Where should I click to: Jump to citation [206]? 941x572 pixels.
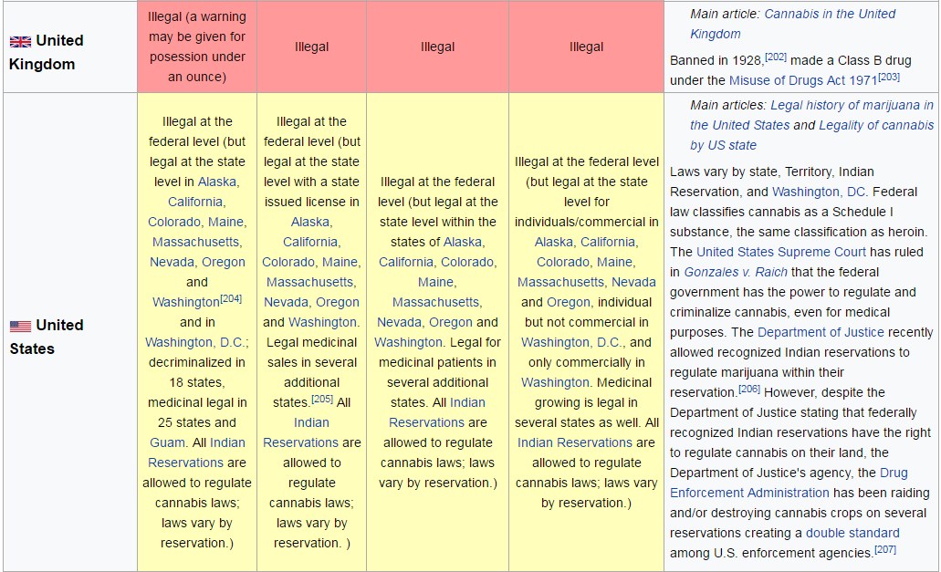[749, 390]
